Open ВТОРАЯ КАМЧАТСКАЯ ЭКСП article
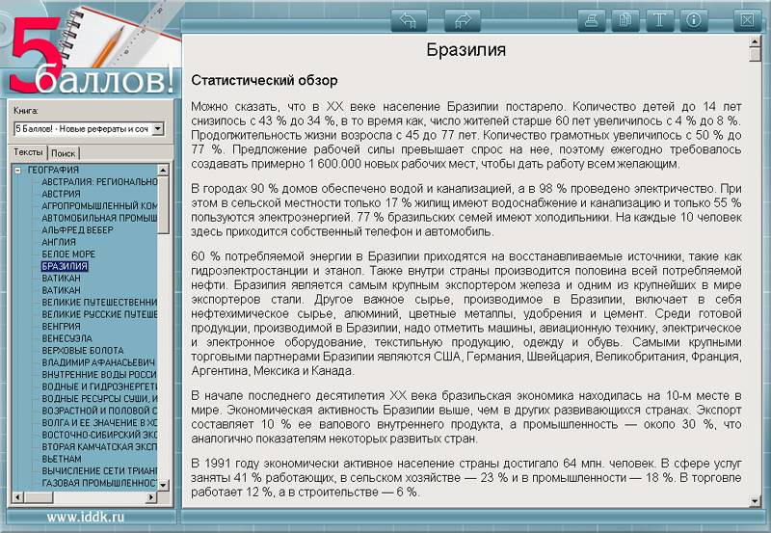 click(99, 447)
